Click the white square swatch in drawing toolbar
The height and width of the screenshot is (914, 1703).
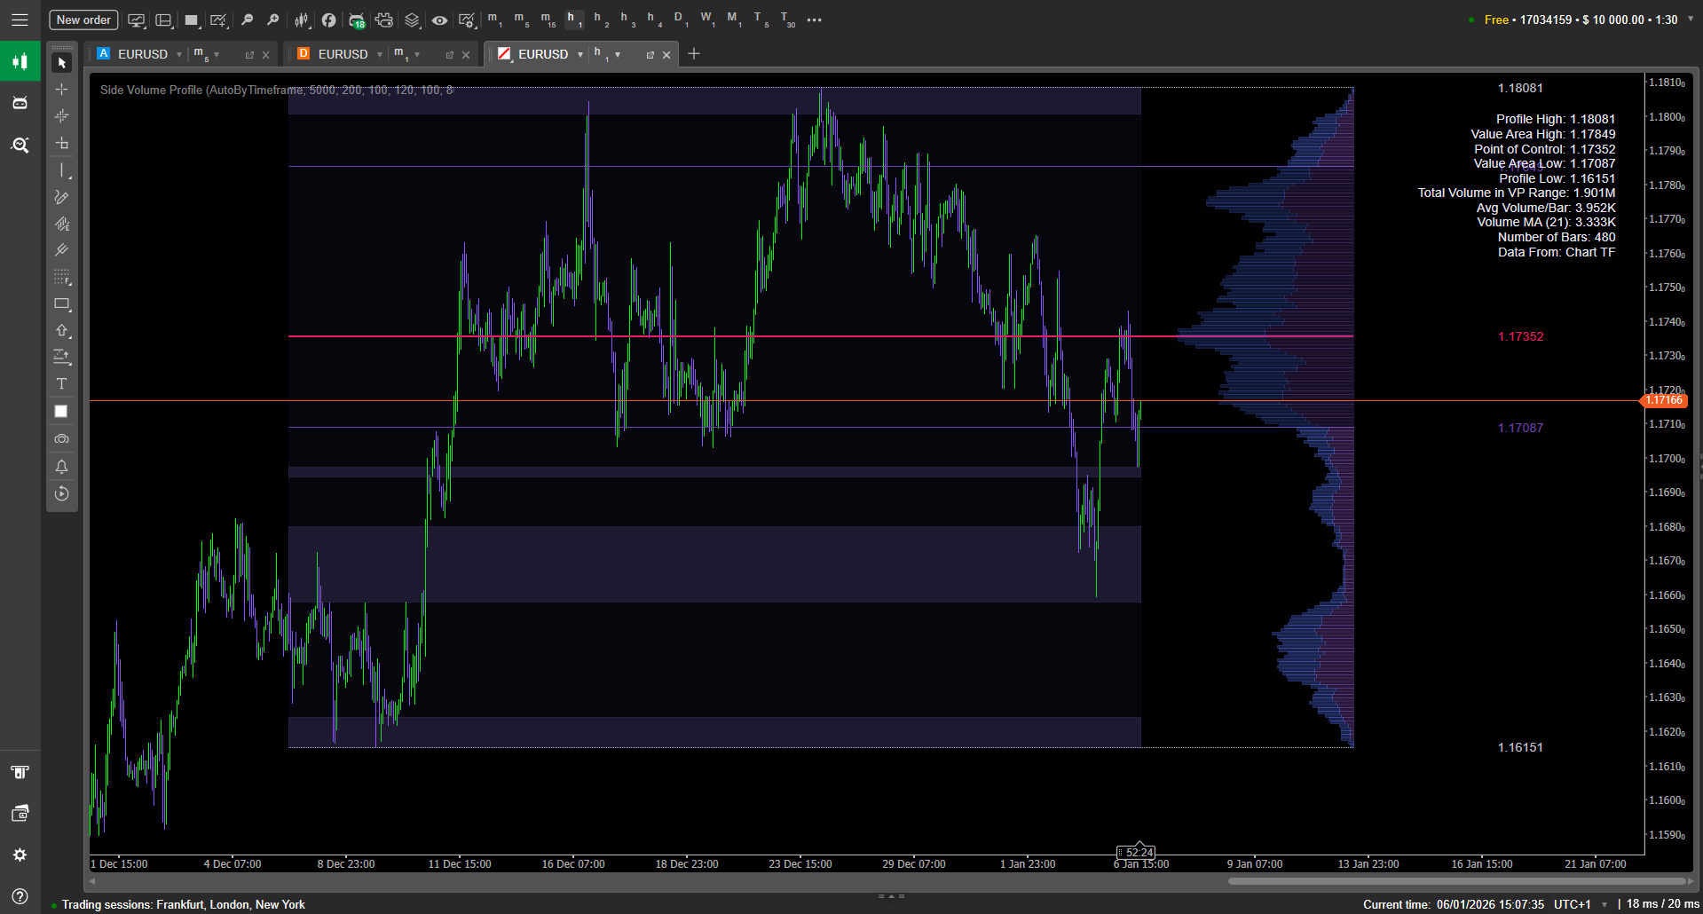click(61, 411)
